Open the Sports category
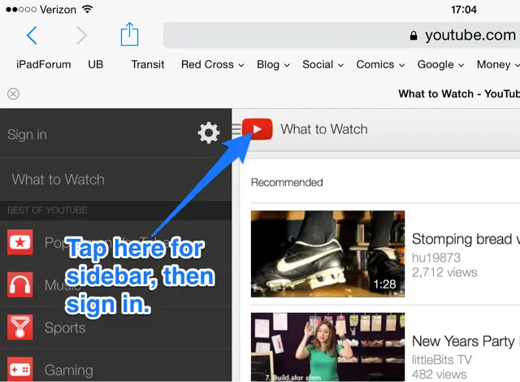520x382 pixels. pos(115,328)
